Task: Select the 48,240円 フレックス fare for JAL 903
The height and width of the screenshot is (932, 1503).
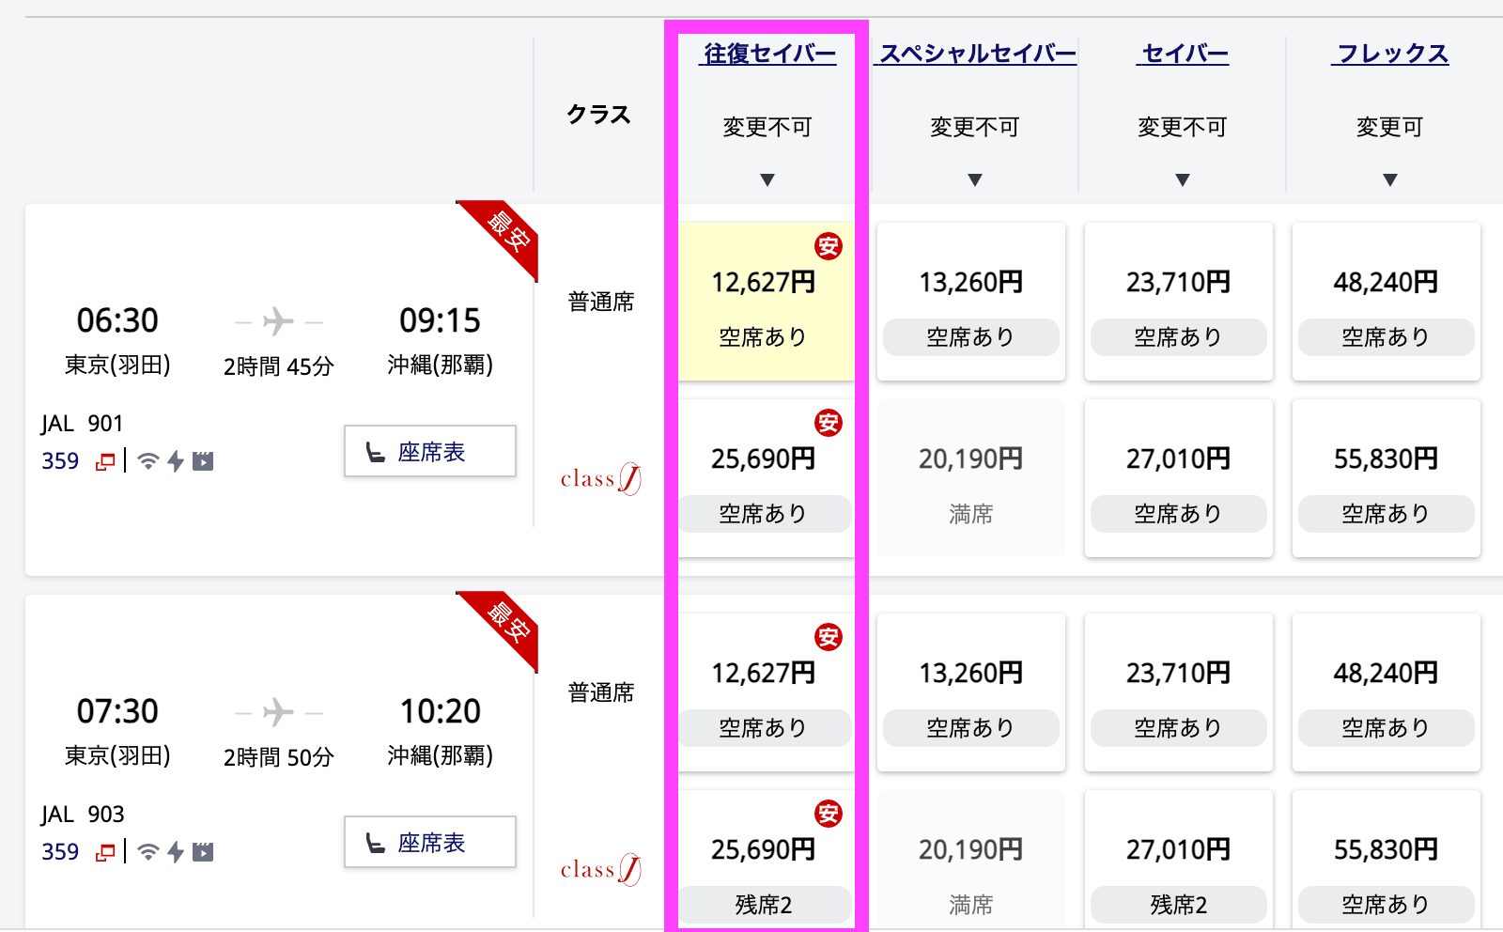Action: pos(1387,692)
